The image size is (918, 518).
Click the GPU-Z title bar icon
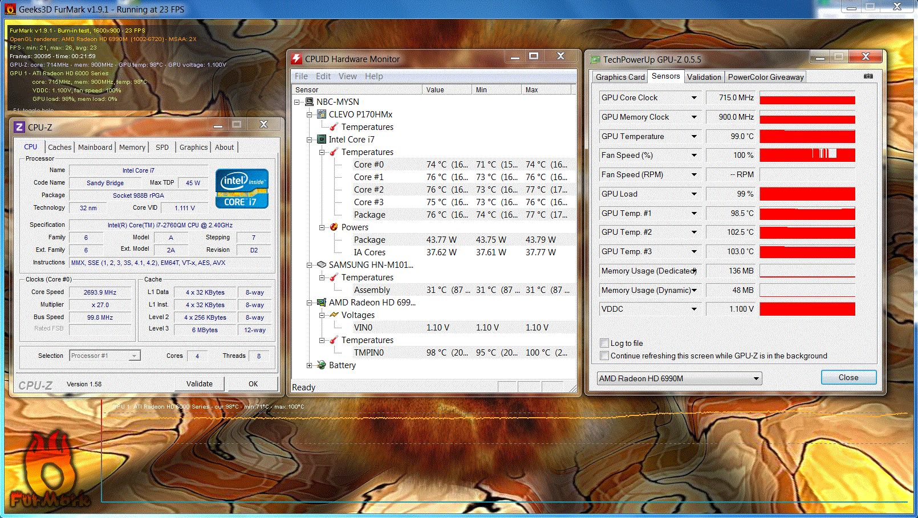pyautogui.click(x=595, y=59)
